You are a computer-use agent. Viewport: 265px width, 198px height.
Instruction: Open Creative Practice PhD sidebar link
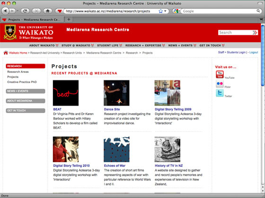point(22,82)
